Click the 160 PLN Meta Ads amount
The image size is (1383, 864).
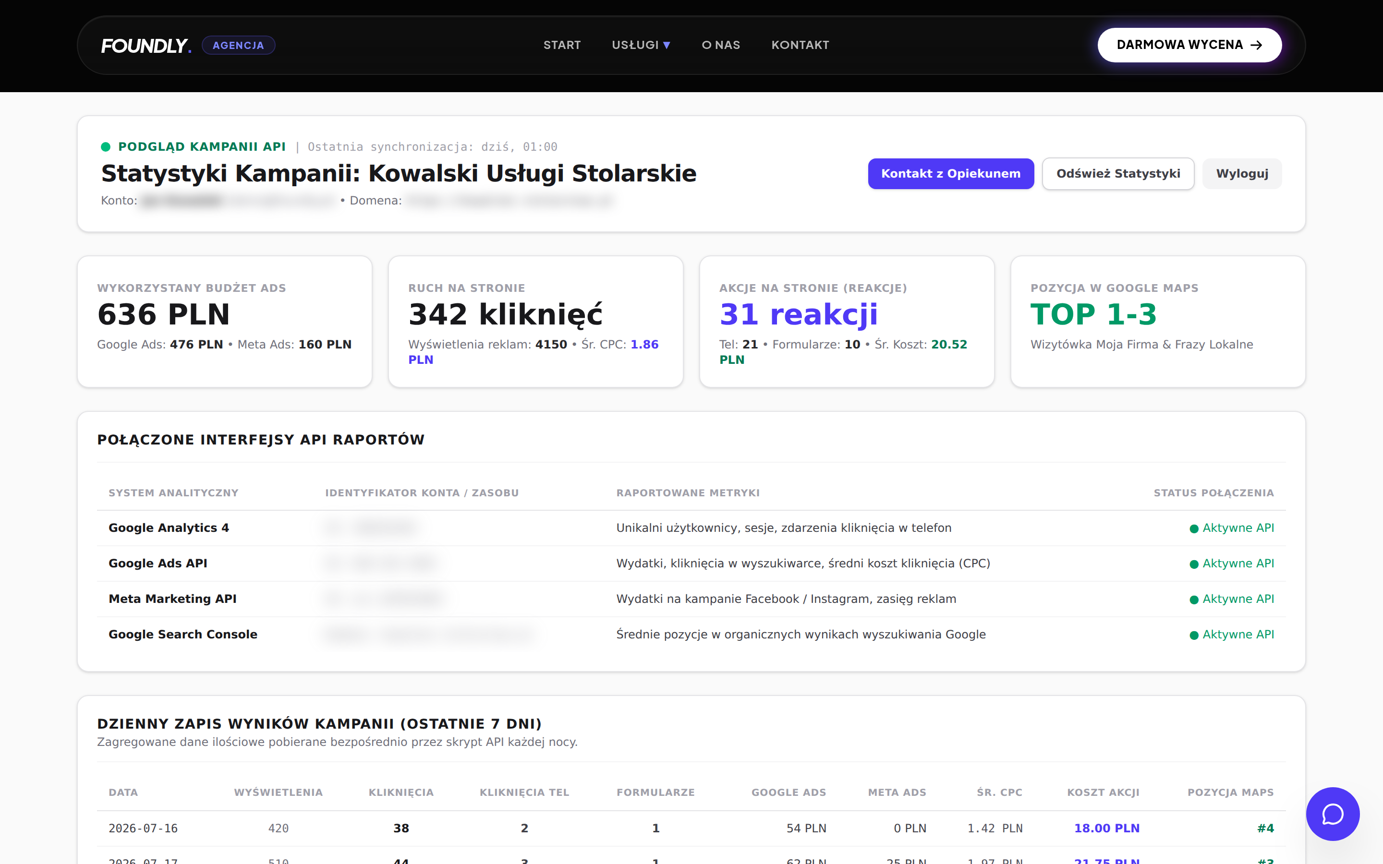[x=325, y=345]
